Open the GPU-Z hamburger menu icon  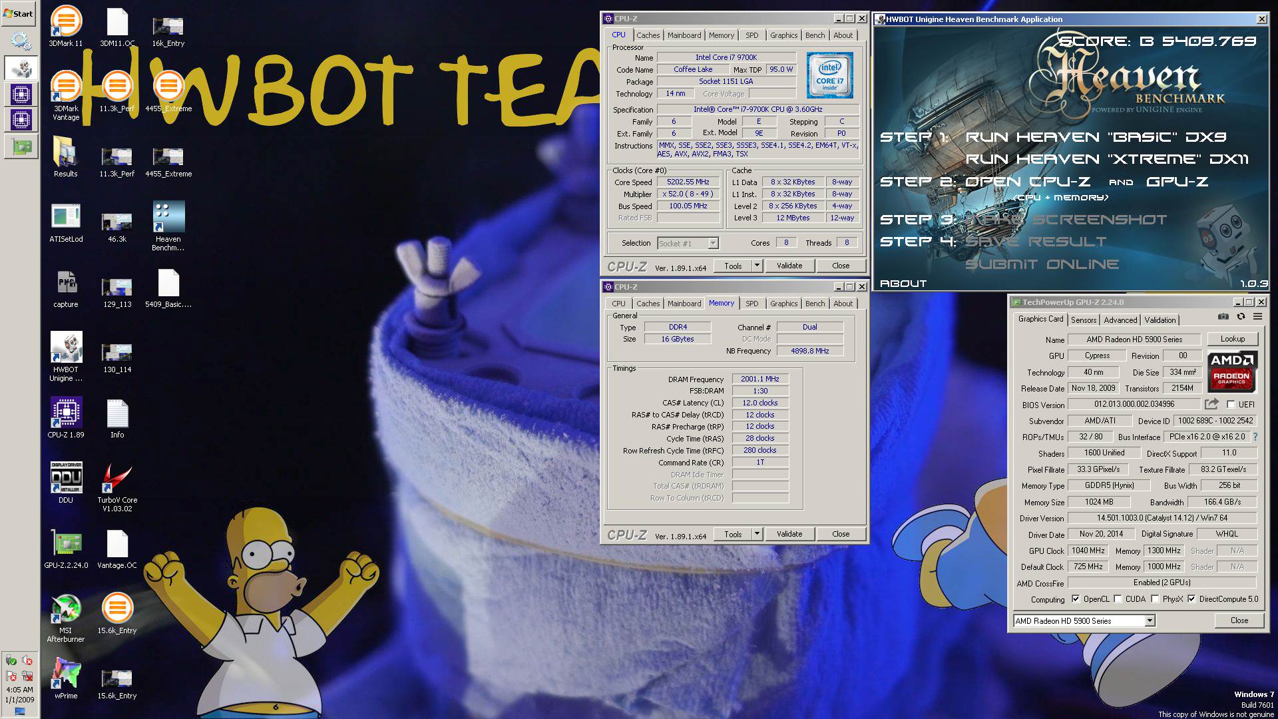pos(1258,317)
